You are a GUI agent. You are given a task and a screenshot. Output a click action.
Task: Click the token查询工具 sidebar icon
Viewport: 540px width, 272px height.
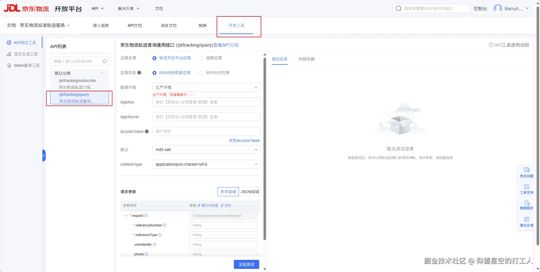(9, 65)
